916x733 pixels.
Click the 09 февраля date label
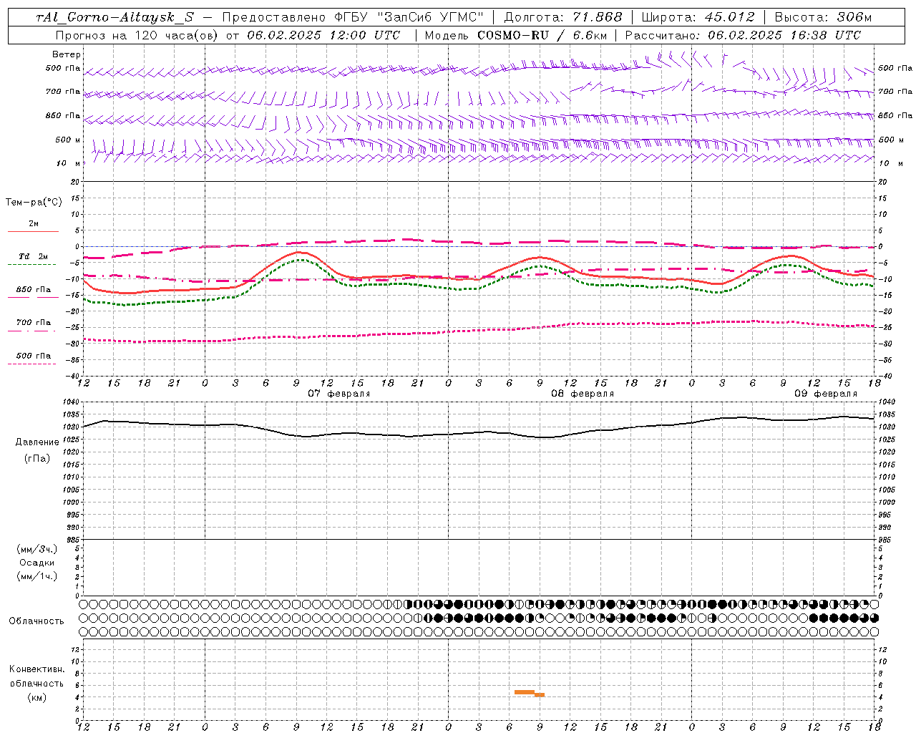(826, 394)
